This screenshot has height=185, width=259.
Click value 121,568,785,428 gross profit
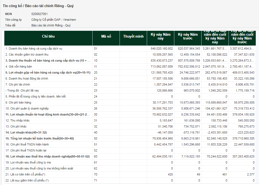click(162, 72)
